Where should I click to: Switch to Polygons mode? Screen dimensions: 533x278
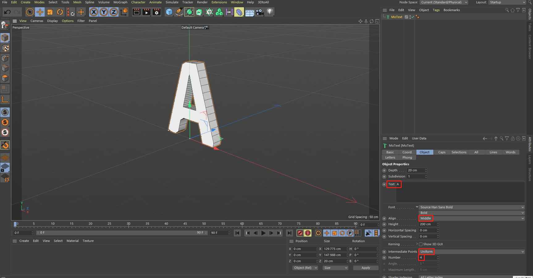[x=5, y=78]
